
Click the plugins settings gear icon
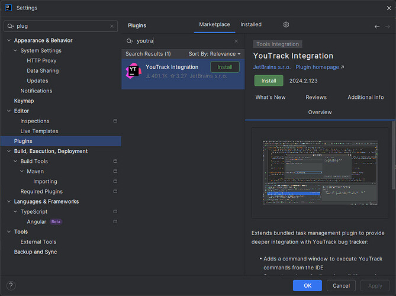[286, 24]
